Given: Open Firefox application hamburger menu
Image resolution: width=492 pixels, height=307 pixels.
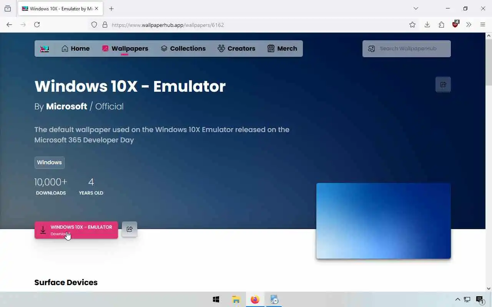Looking at the screenshot, I should click(483, 25).
